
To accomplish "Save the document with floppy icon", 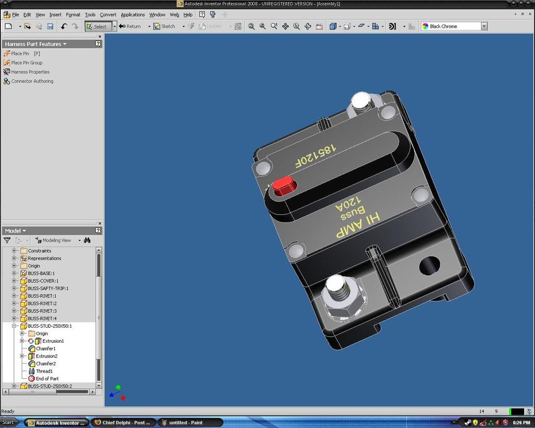I will click(50, 26).
